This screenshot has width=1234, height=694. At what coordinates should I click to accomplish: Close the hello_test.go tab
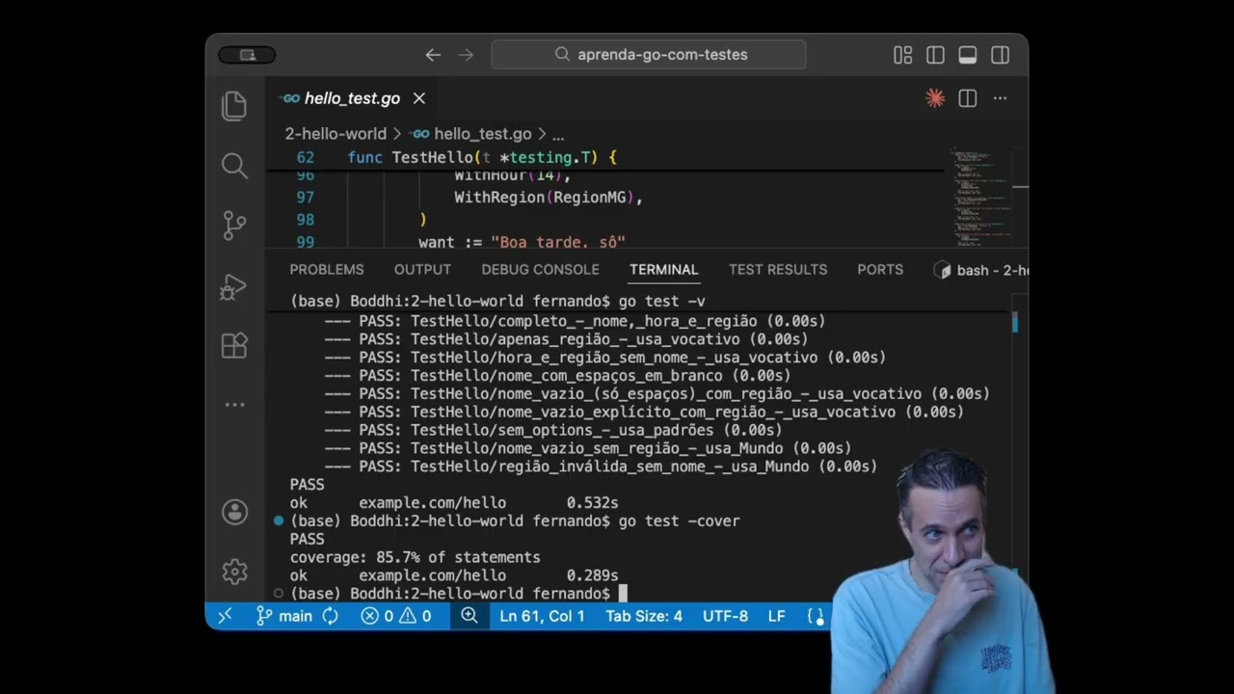pos(419,98)
